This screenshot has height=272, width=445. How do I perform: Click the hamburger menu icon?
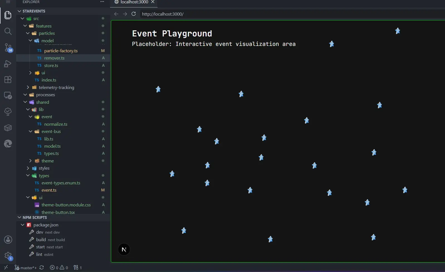point(8,2)
